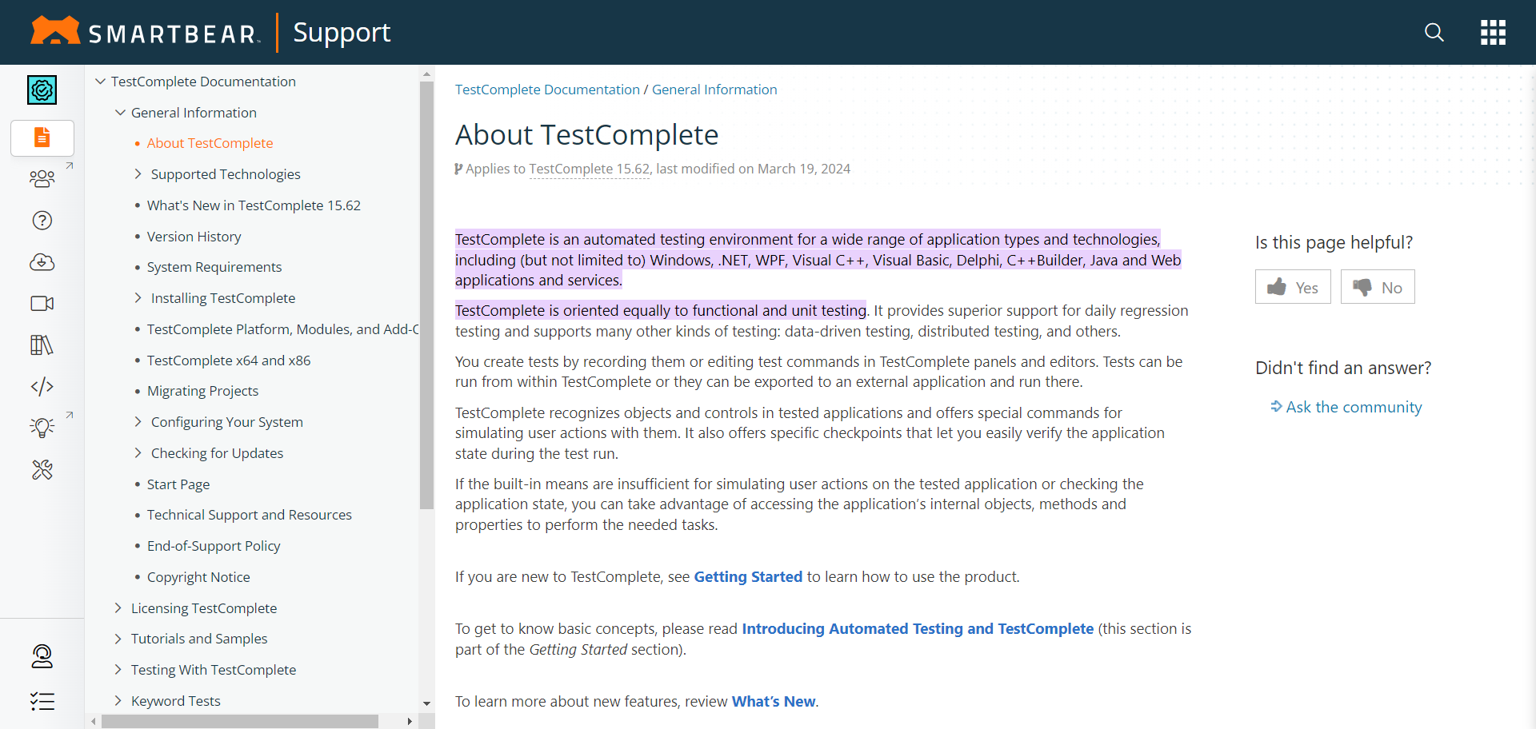
Task: Open Technical Support and Resources
Action: click(x=250, y=515)
